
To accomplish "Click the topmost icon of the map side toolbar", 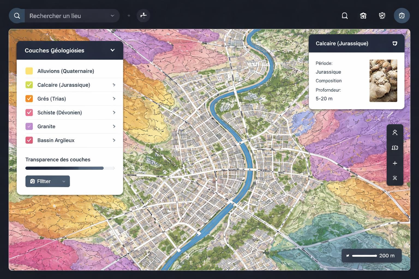I will click(395, 132).
